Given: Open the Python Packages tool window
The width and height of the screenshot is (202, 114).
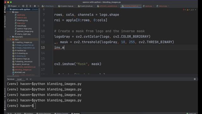Looking at the screenshot, I should 44,113.
